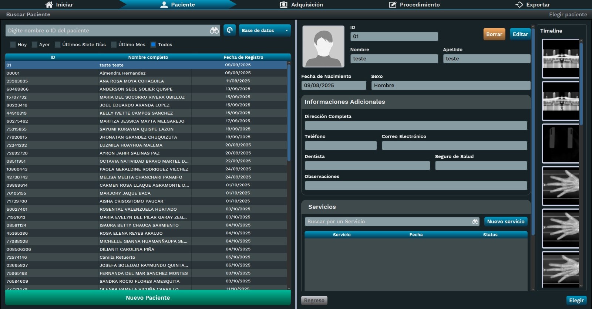Screen dimensions: 592x309
Task: Click the binoculars icon in patient search
Action: pyautogui.click(x=214, y=31)
